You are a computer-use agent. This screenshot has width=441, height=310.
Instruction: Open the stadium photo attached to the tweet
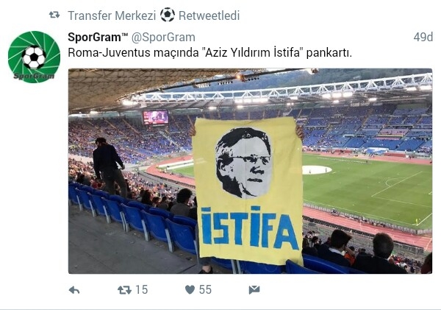(251, 171)
